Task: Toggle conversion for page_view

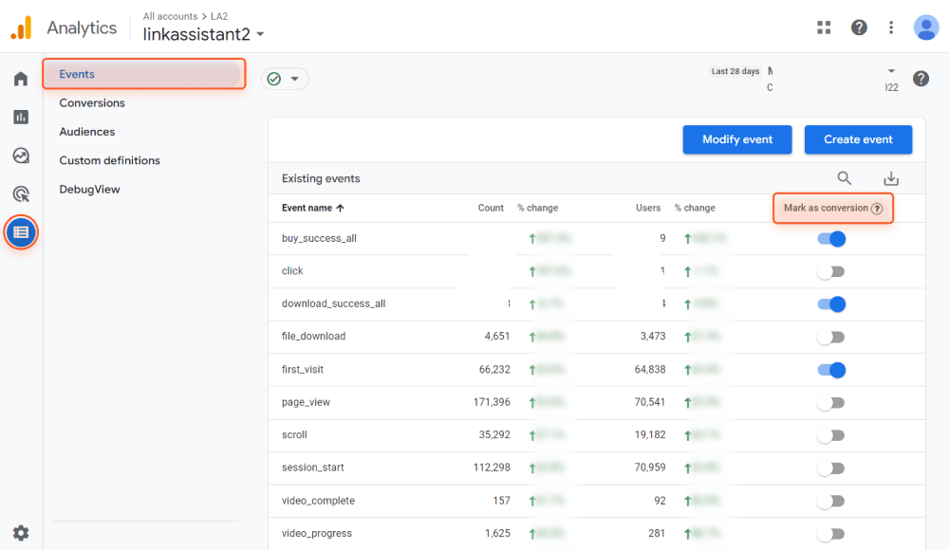Action: [x=831, y=402]
